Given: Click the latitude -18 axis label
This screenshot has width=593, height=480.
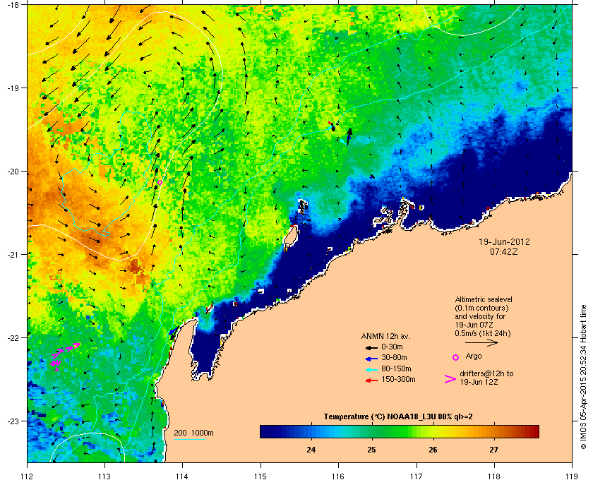Looking at the screenshot, I should [x=13, y=4].
